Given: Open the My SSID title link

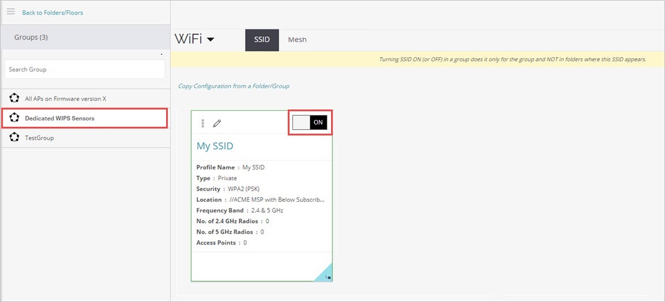Looking at the screenshot, I should pos(215,146).
